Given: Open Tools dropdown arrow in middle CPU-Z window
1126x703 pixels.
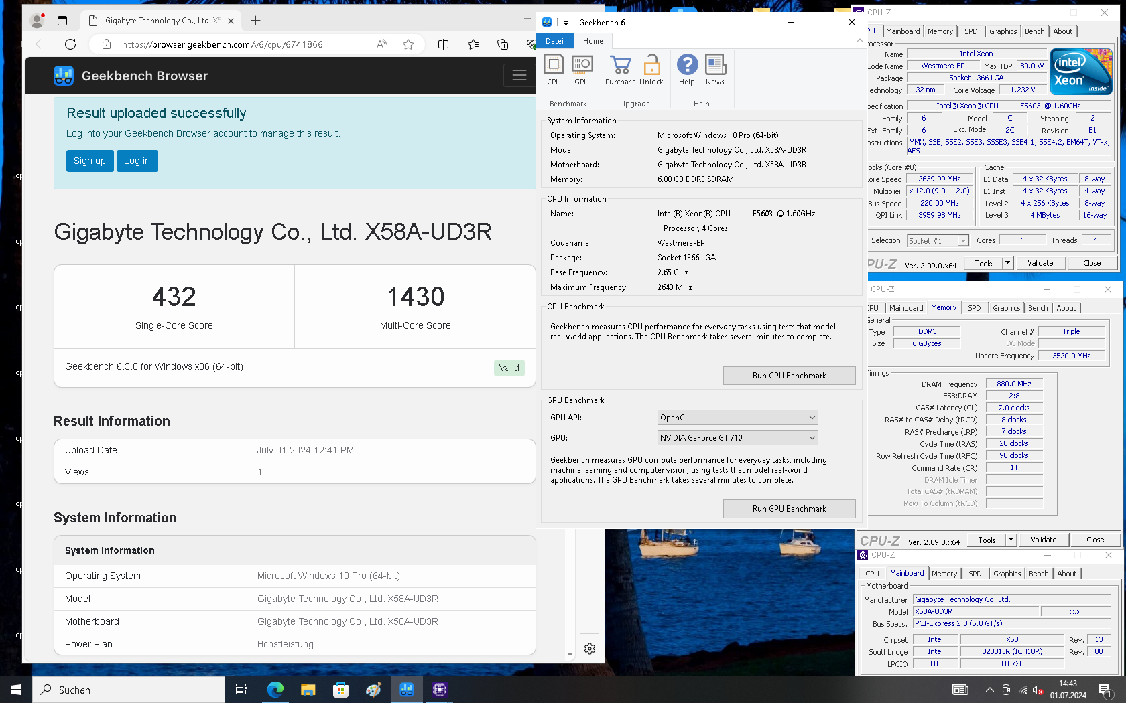Looking at the screenshot, I should pos(1011,540).
